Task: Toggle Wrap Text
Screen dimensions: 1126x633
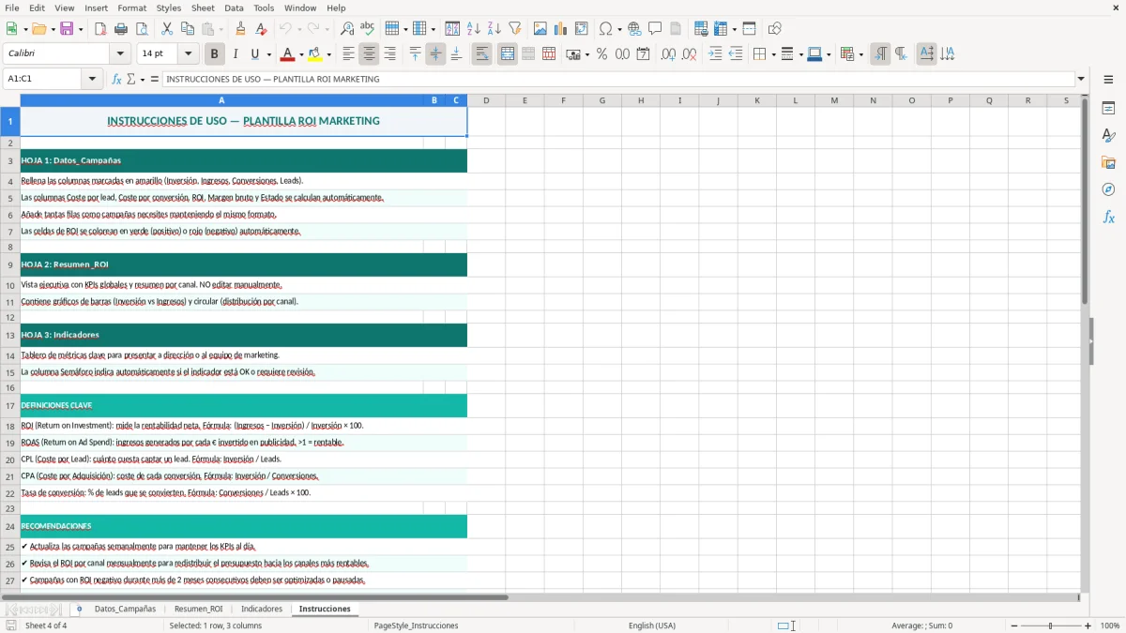Action: (482, 54)
